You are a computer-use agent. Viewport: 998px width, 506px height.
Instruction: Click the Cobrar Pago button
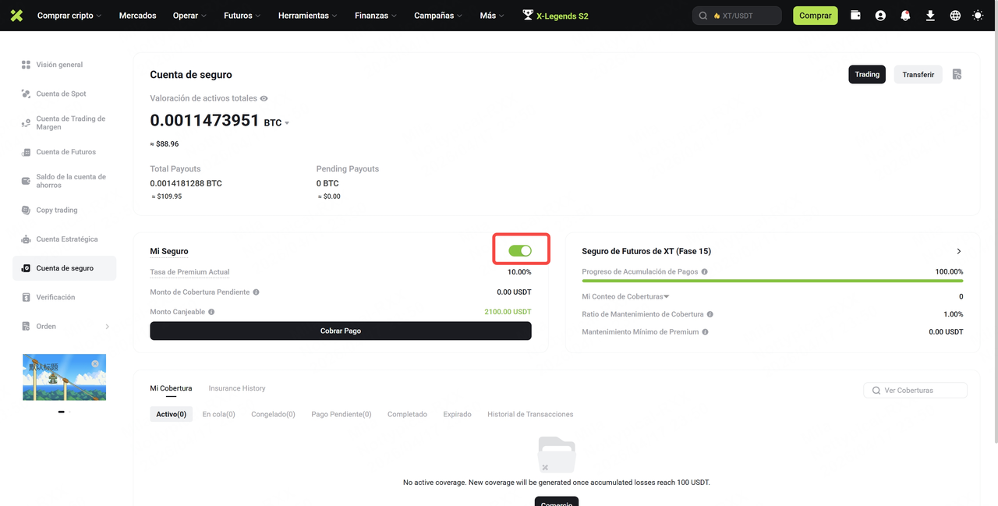(x=341, y=331)
